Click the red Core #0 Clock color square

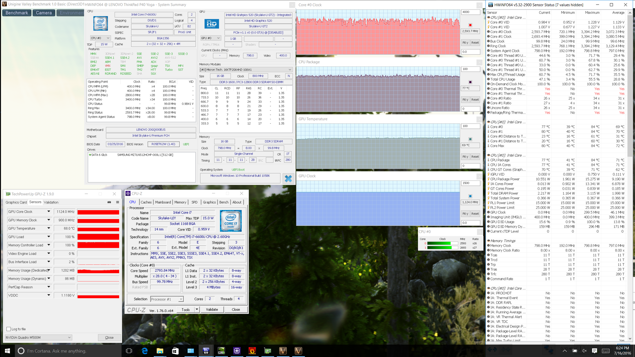pyautogui.click(x=470, y=25)
